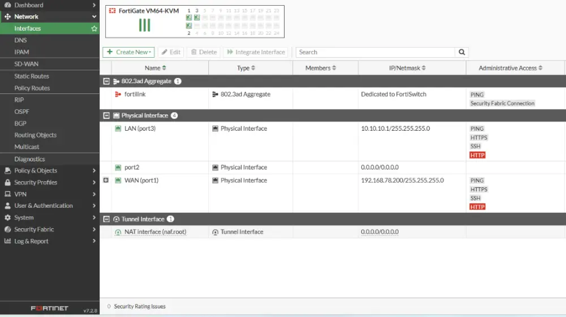The width and height of the screenshot is (566, 317).
Task: Click port 2 in the FortiGate faceplate
Action: tap(189, 25)
